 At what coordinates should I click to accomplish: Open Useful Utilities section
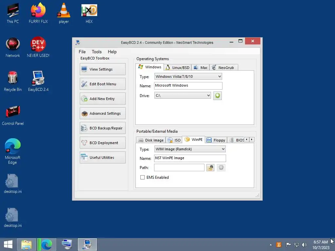(102, 158)
